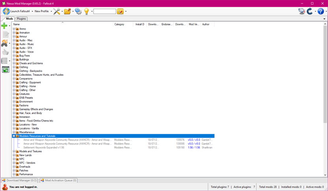The image size is (328, 191).
Task: Open the dropdown arrow beside add mod plus
Action: pos(9,26)
